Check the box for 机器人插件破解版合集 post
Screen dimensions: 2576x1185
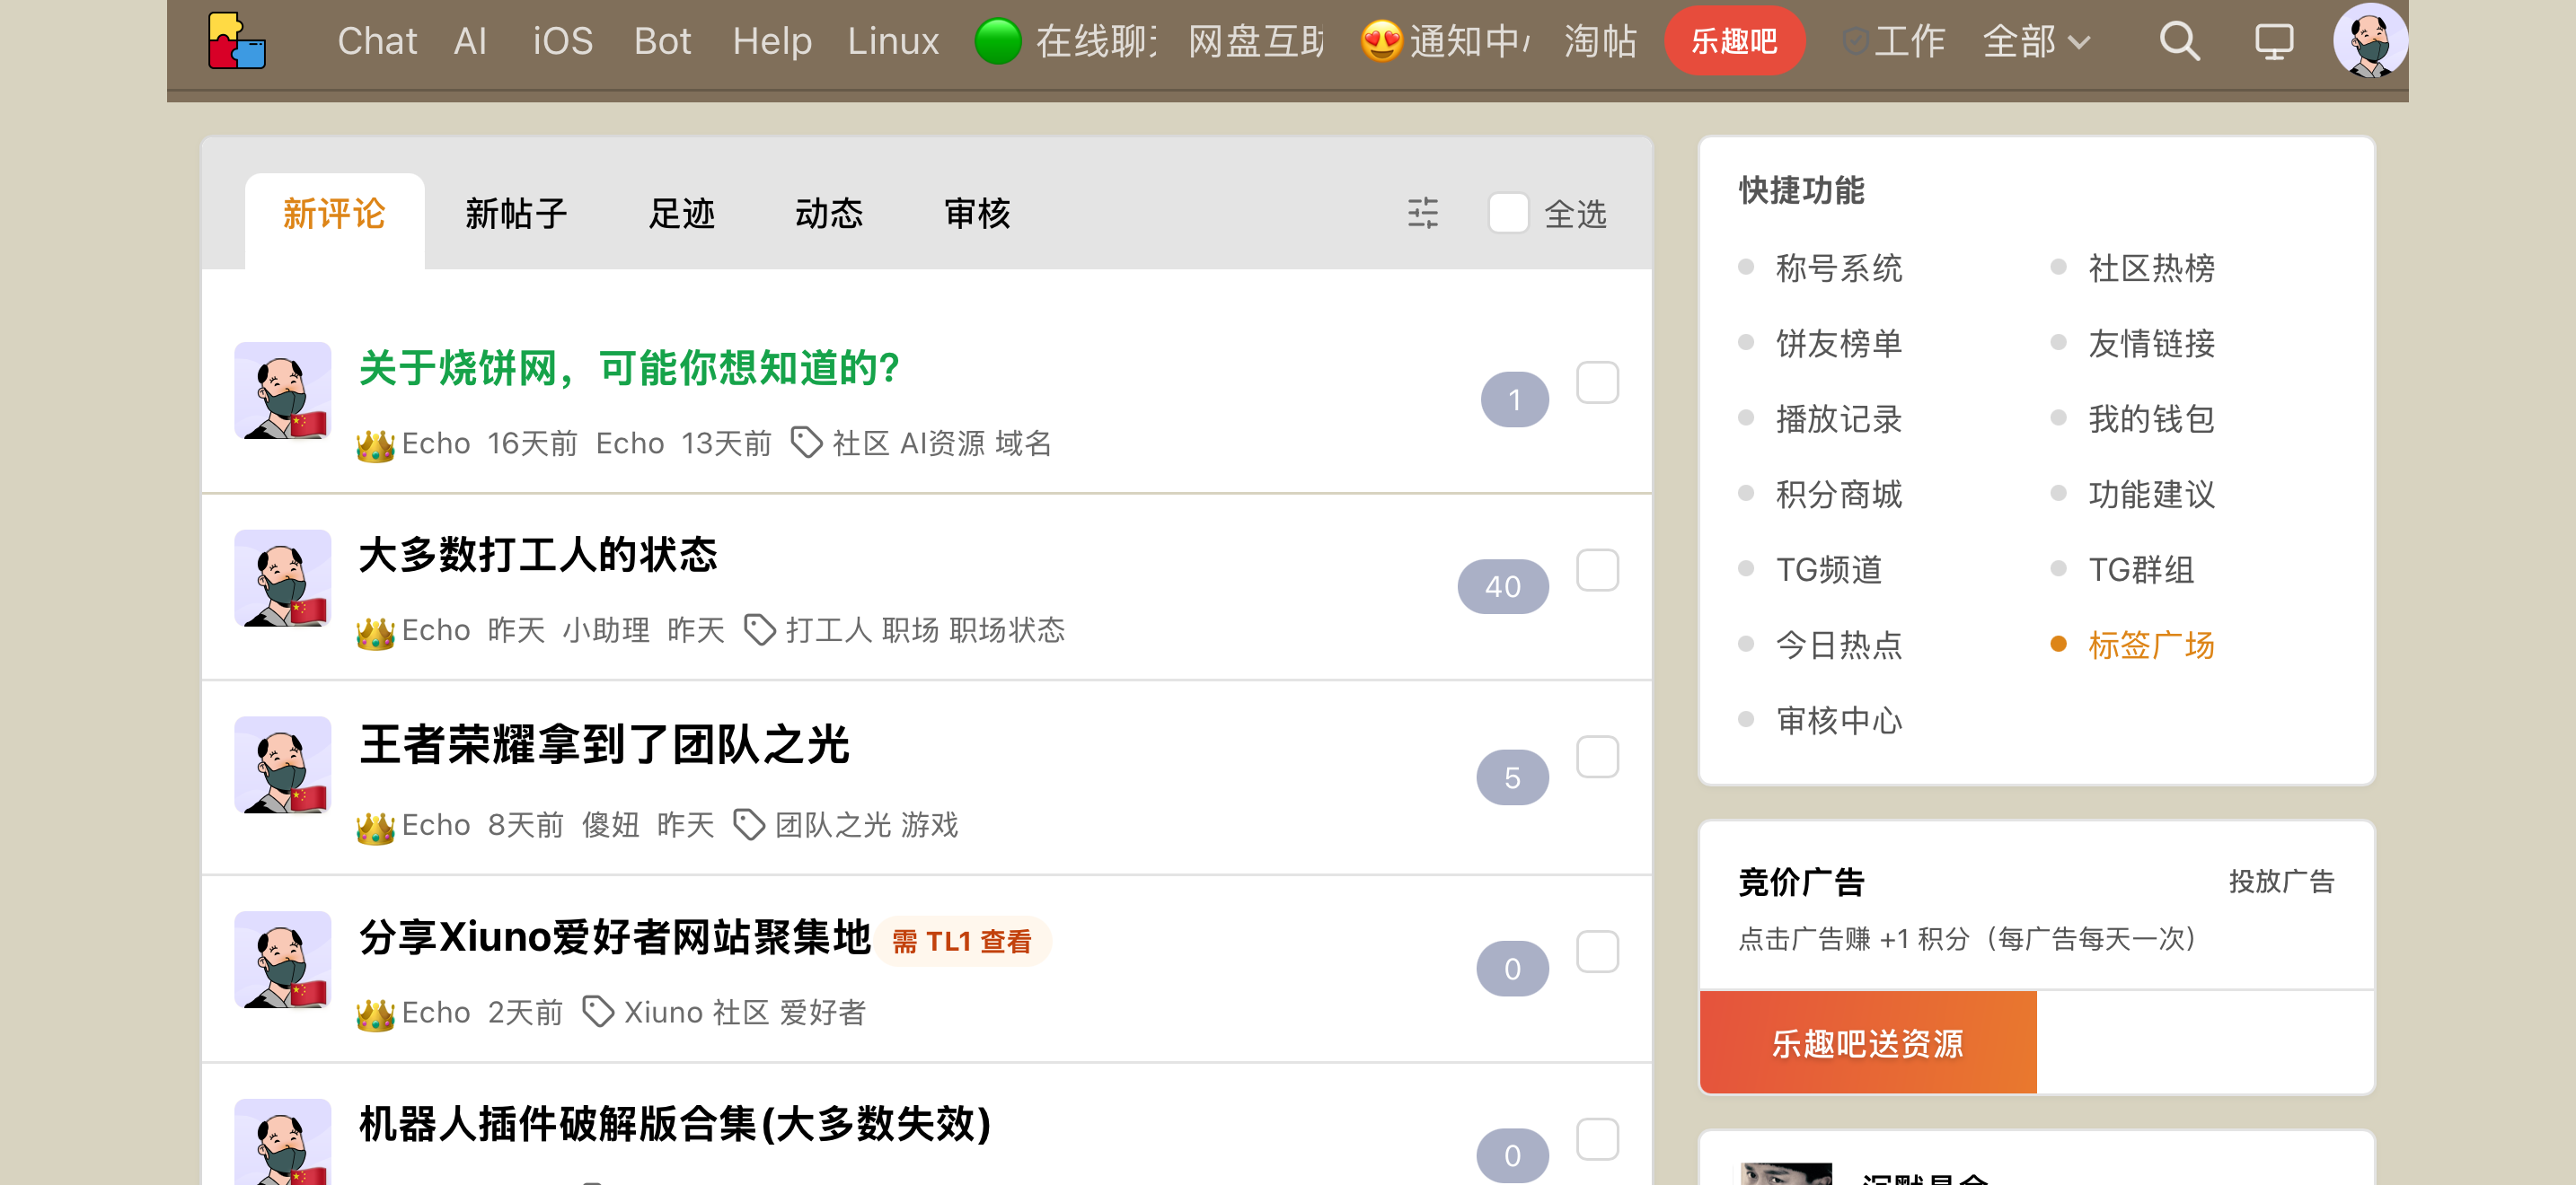click(1597, 1139)
